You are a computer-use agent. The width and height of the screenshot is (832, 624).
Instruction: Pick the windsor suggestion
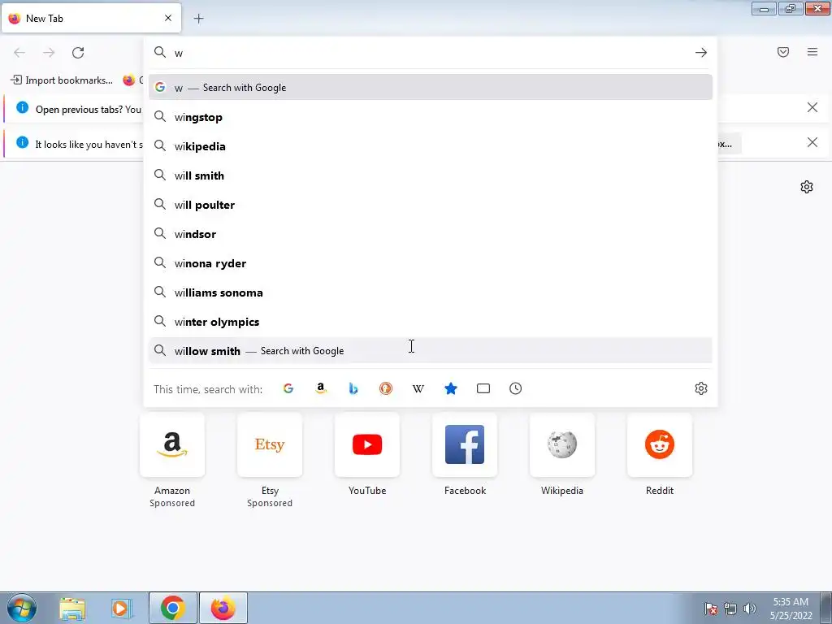click(431, 234)
